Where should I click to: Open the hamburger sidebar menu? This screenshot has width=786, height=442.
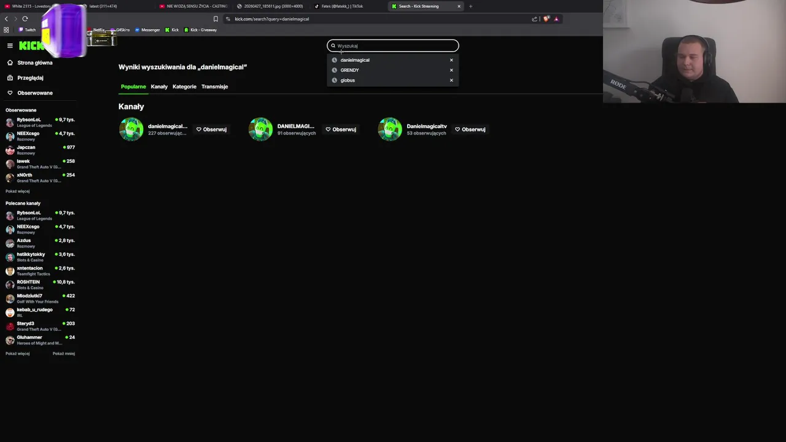click(10, 45)
